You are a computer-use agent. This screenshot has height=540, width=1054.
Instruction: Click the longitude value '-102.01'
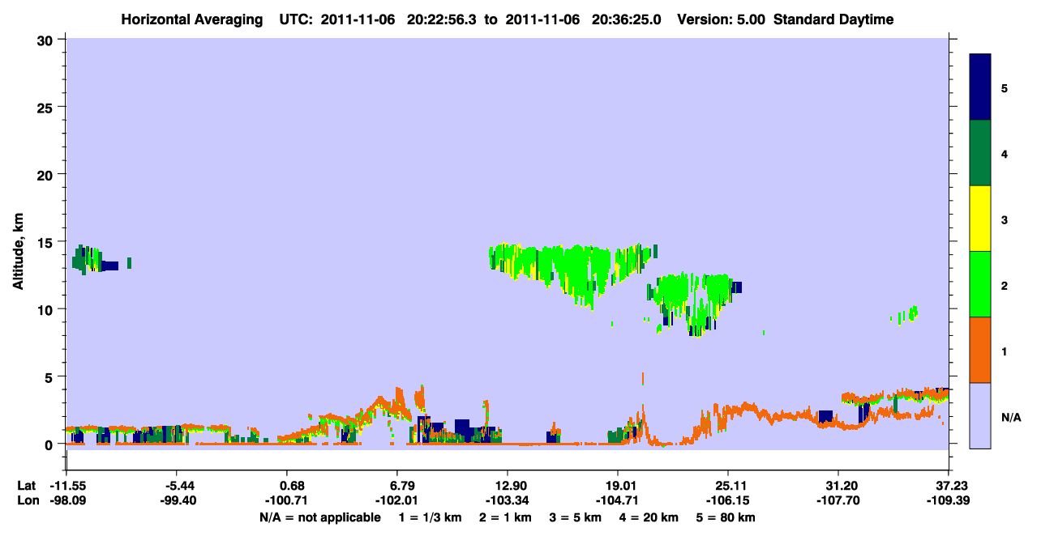[x=397, y=501]
